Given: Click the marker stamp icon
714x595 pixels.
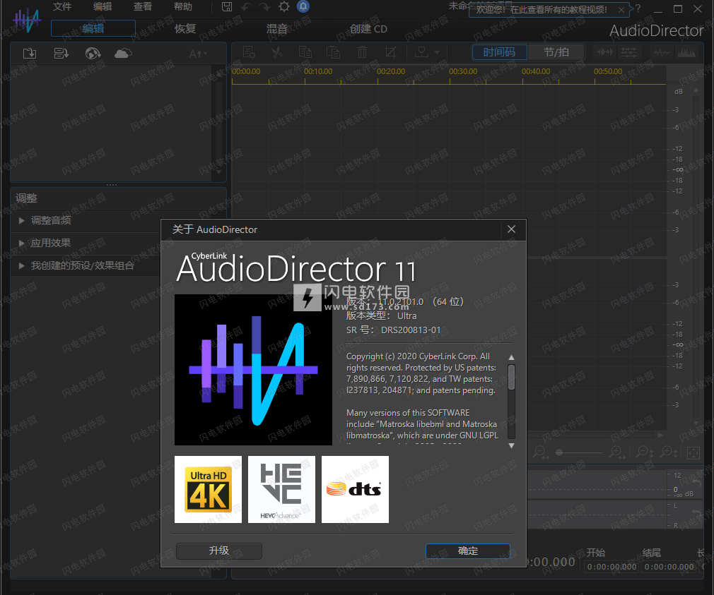Looking at the screenshot, I should (x=421, y=52).
